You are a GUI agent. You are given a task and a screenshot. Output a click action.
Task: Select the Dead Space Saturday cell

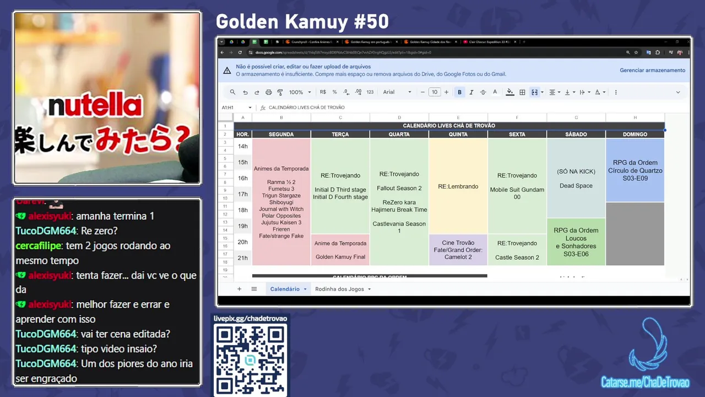[x=576, y=178]
